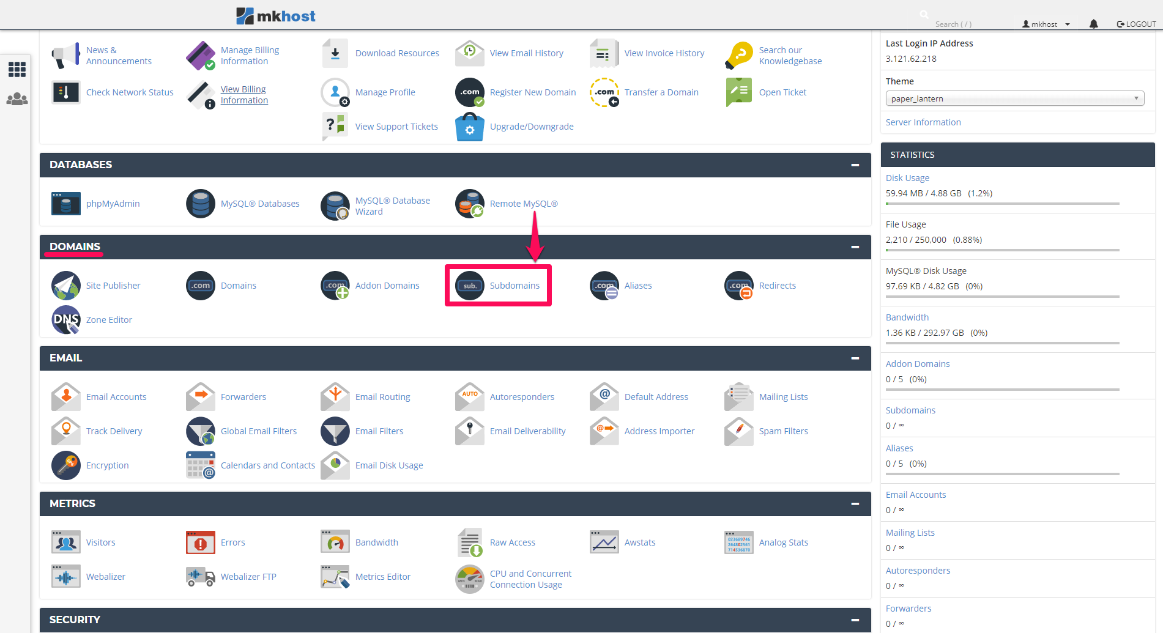
Task: Click the home grid sidebar item
Action: point(17,69)
